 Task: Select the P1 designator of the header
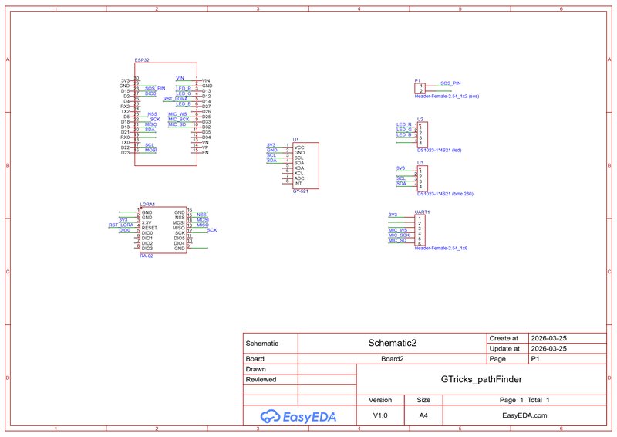point(417,81)
